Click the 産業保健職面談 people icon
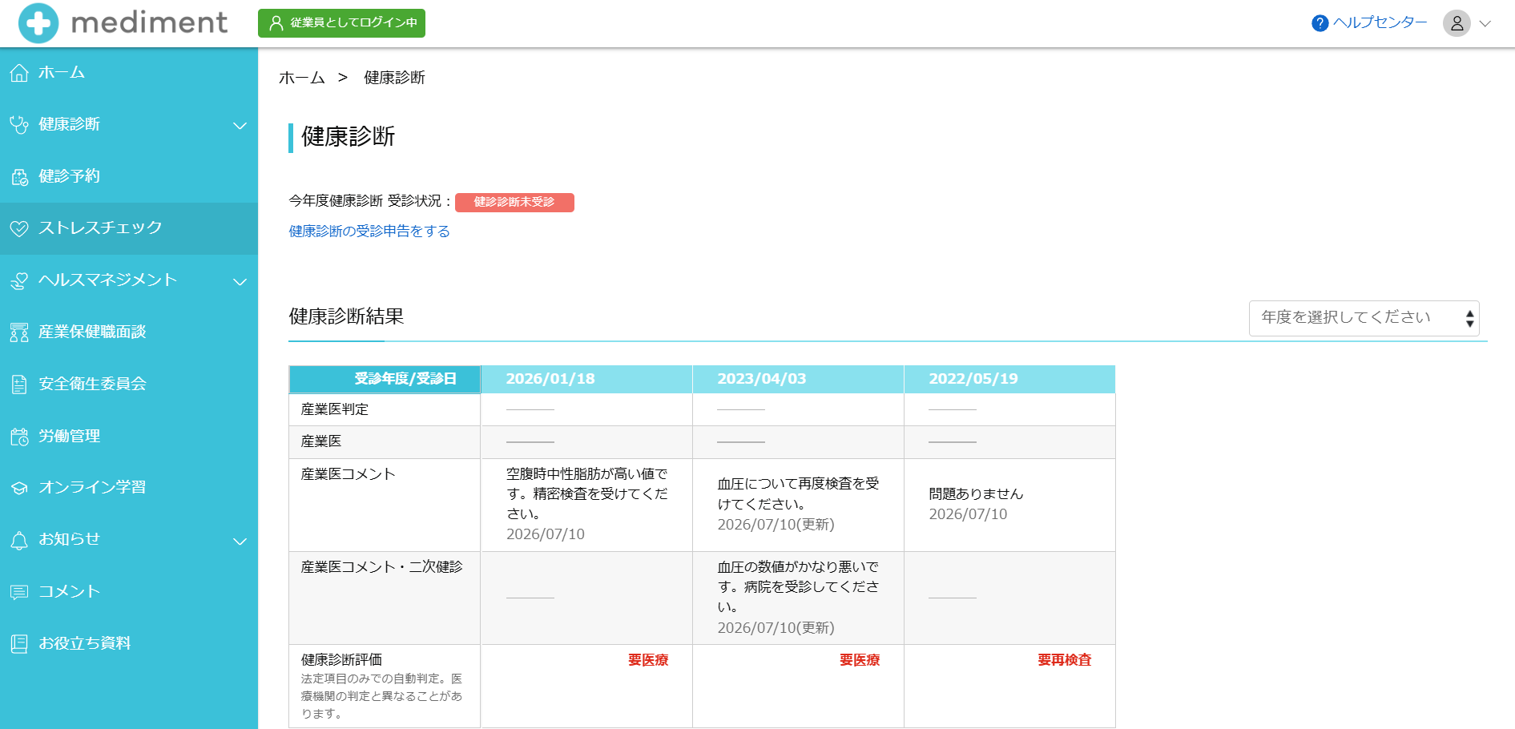The image size is (1515, 729). (x=19, y=332)
